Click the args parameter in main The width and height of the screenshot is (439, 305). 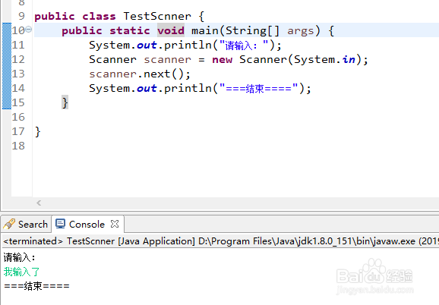point(301,30)
